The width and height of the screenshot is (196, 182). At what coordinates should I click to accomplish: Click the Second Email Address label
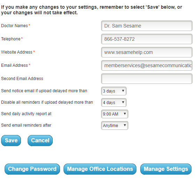click(x=22, y=79)
